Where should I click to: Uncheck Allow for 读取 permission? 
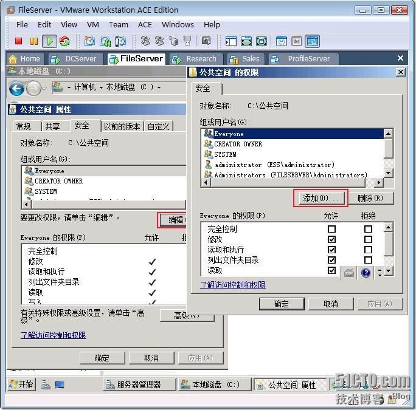coord(331,270)
